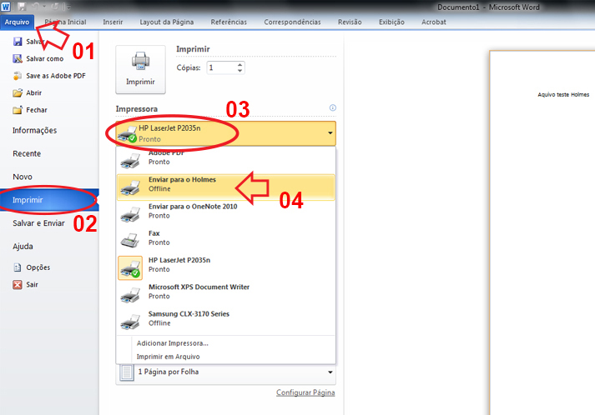Click Save as Adobe PDF icon
Screen dimensions: 595x415
click(x=18, y=76)
